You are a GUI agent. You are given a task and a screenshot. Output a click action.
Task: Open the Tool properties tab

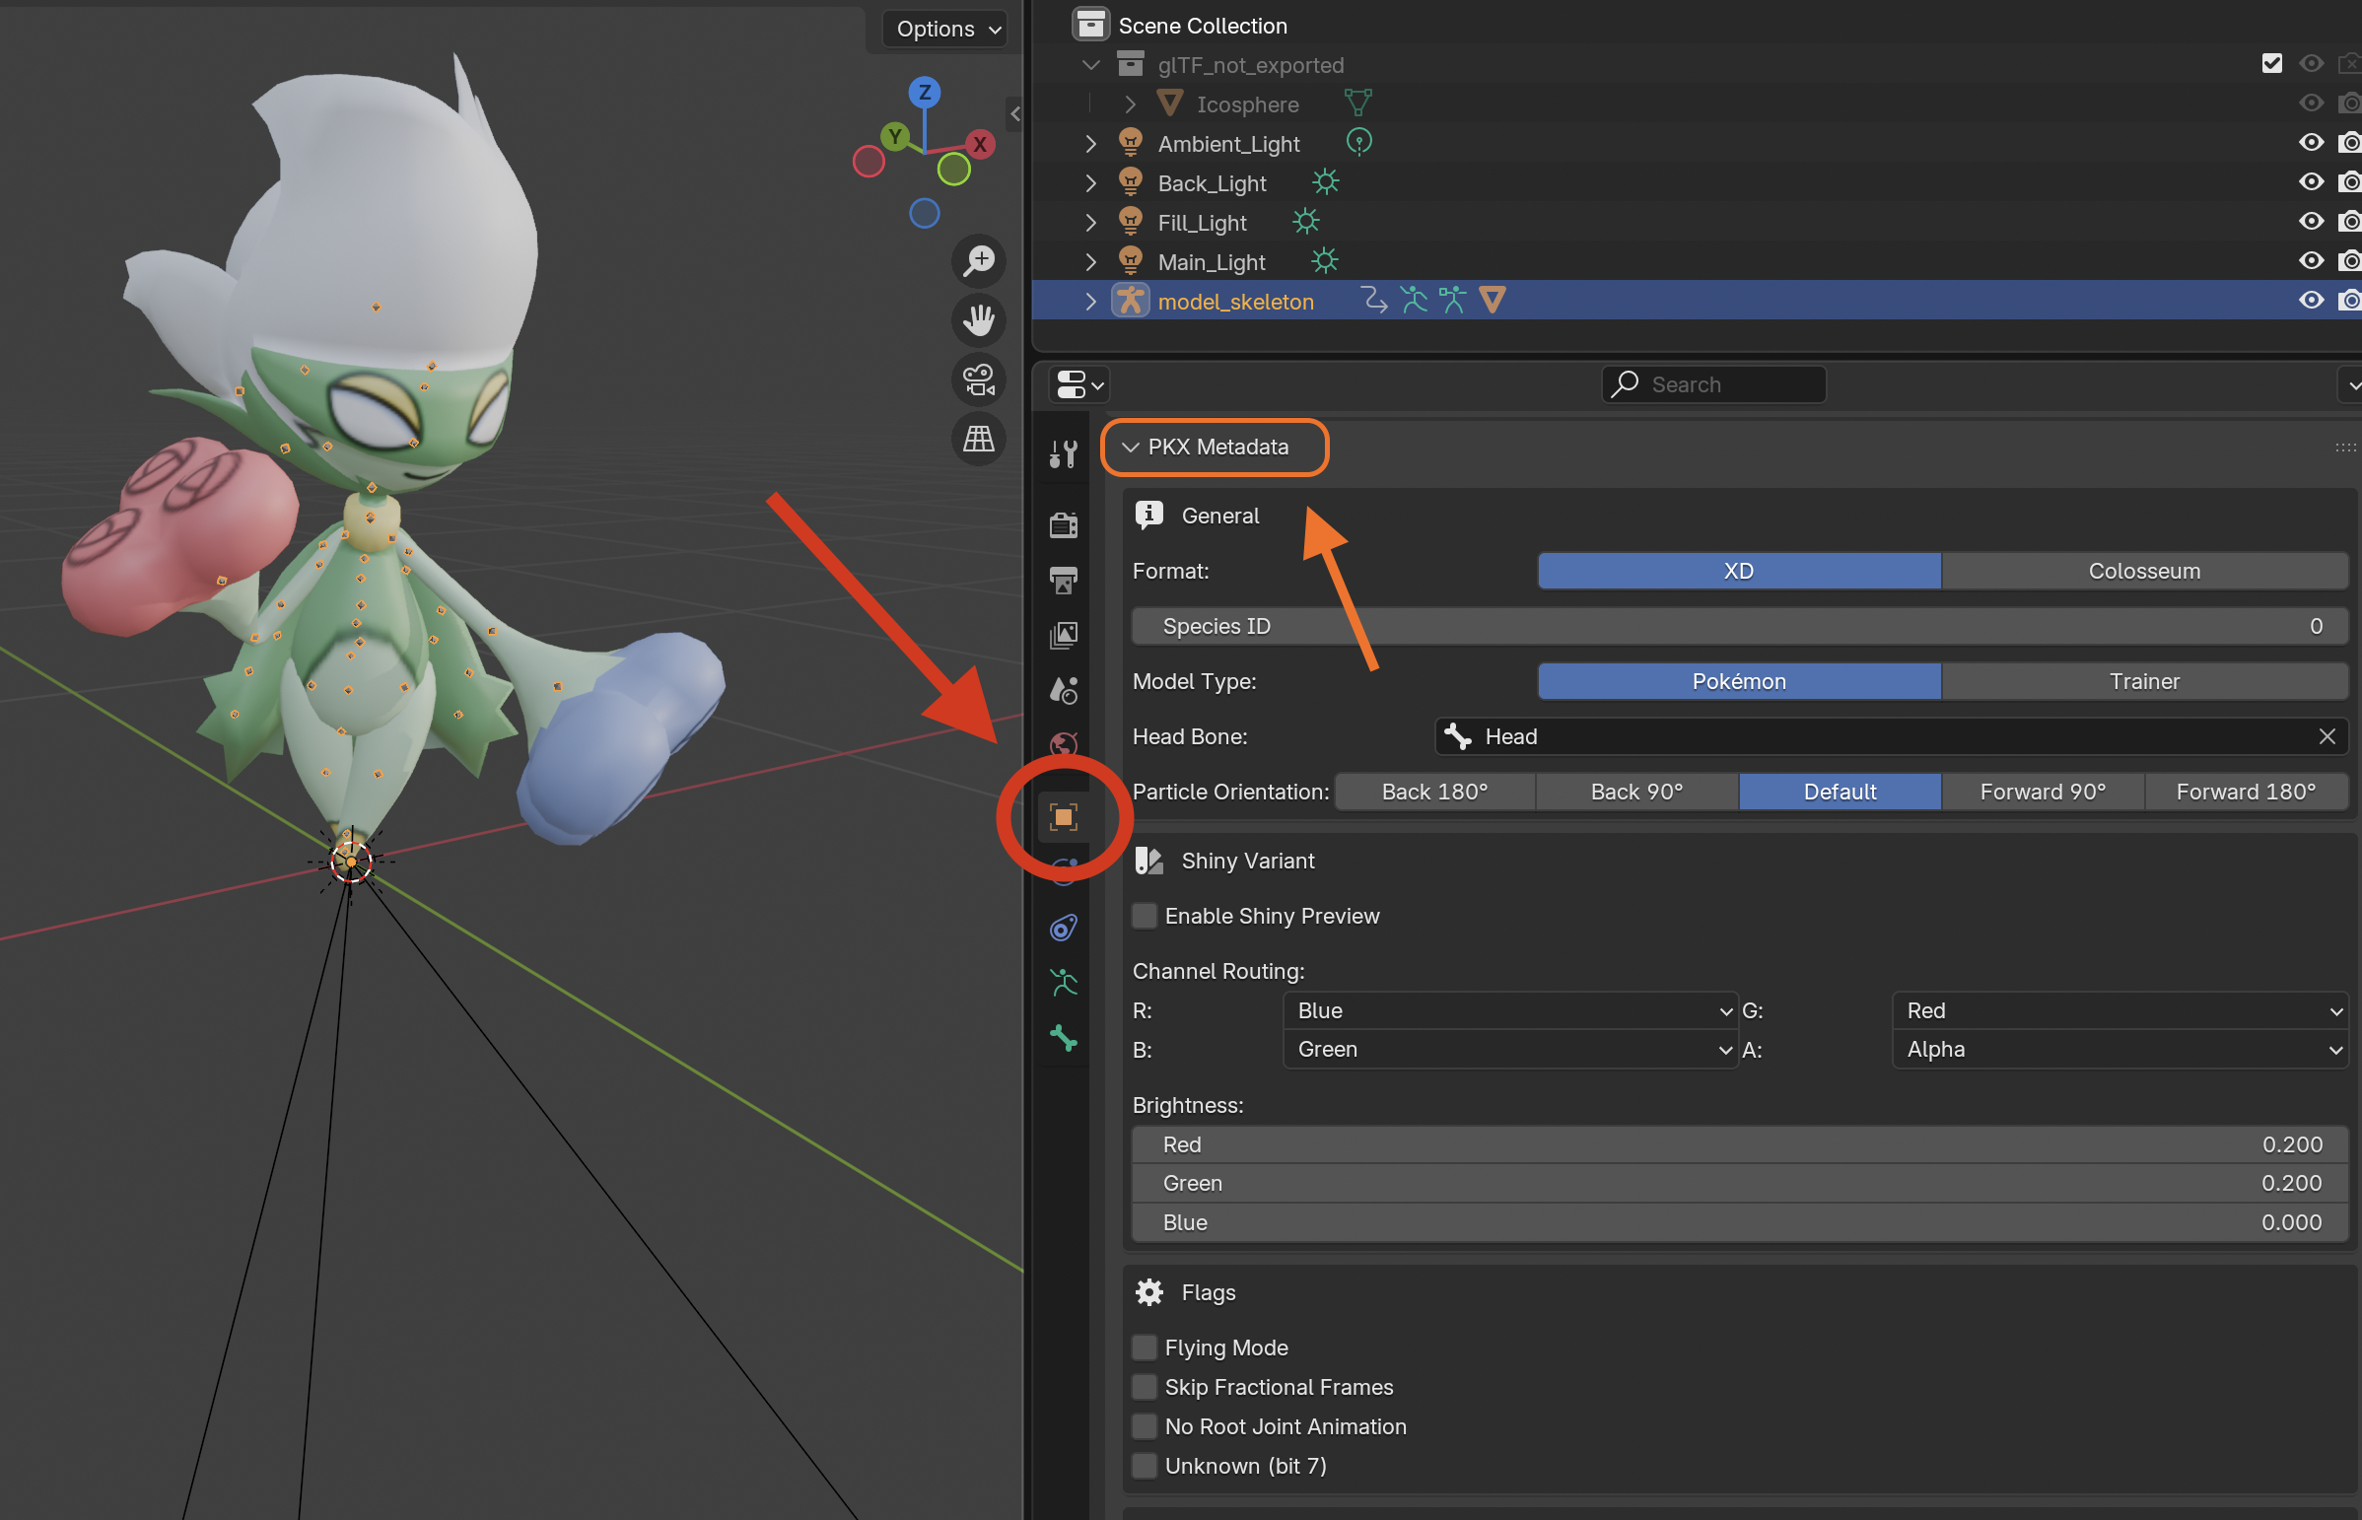pos(1063,454)
